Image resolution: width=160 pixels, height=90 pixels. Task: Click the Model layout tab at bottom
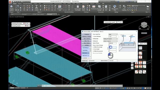12,88
